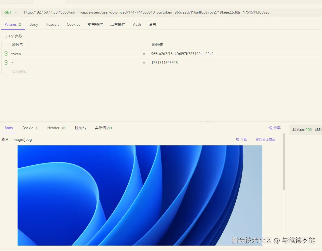Click the 状态码 200 status text
Image resolution: width=322 pixels, height=251 pixels.
302,130
